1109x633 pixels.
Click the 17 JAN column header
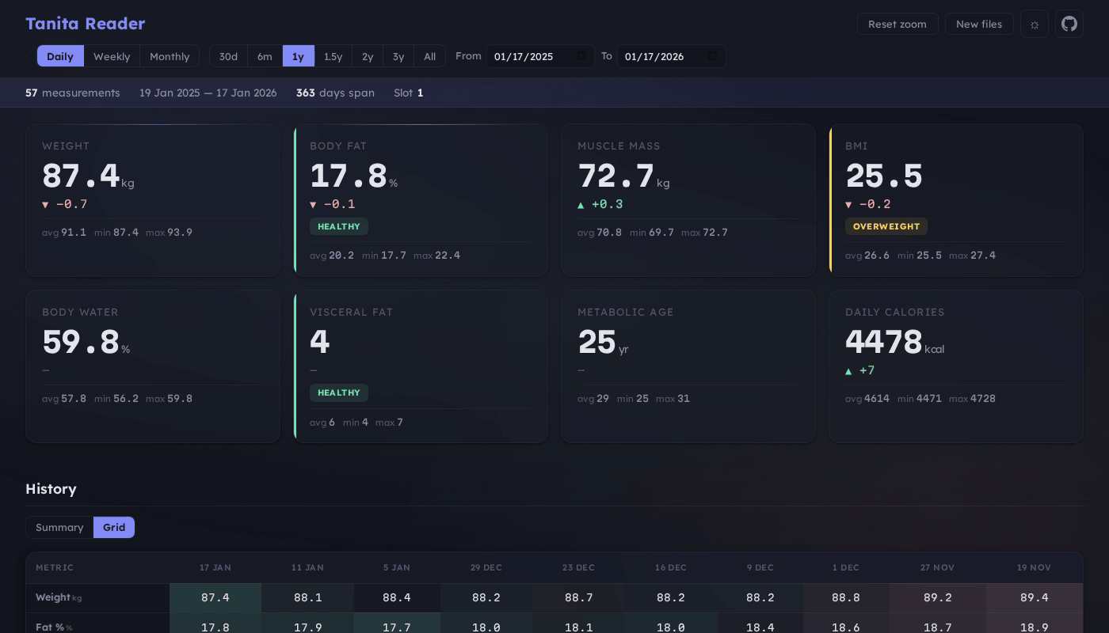(x=215, y=567)
